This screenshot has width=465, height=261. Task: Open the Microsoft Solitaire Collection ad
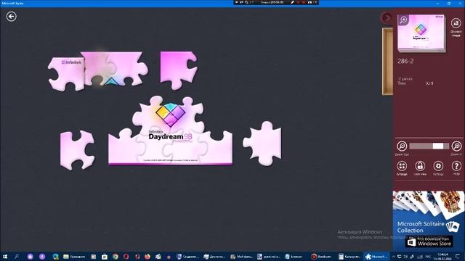429,220
